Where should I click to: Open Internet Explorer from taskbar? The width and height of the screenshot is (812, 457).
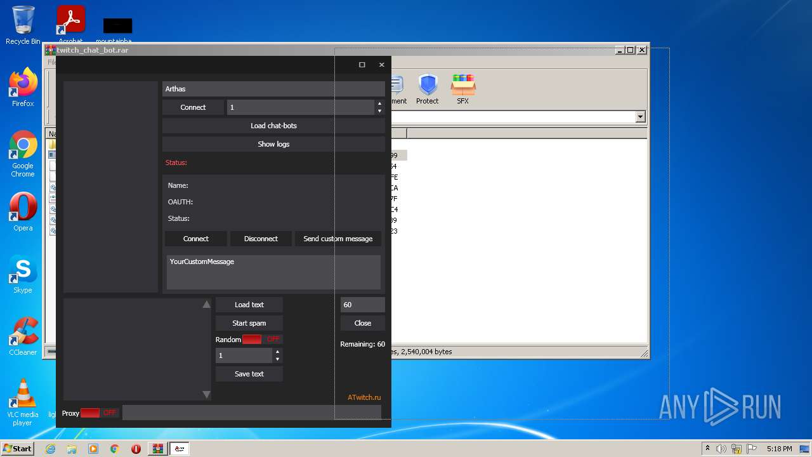coord(51,449)
